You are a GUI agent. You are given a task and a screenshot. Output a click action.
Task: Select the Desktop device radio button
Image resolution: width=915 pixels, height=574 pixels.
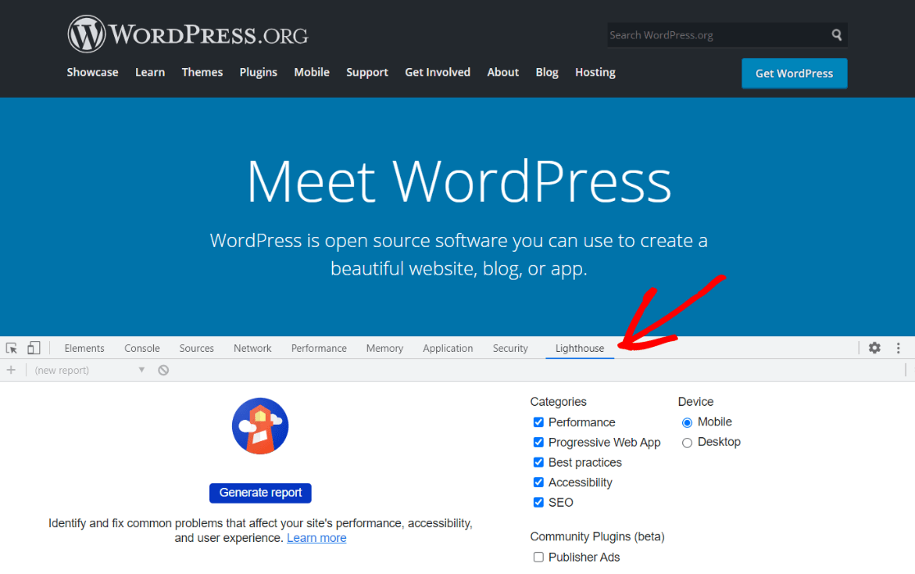(x=687, y=443)
